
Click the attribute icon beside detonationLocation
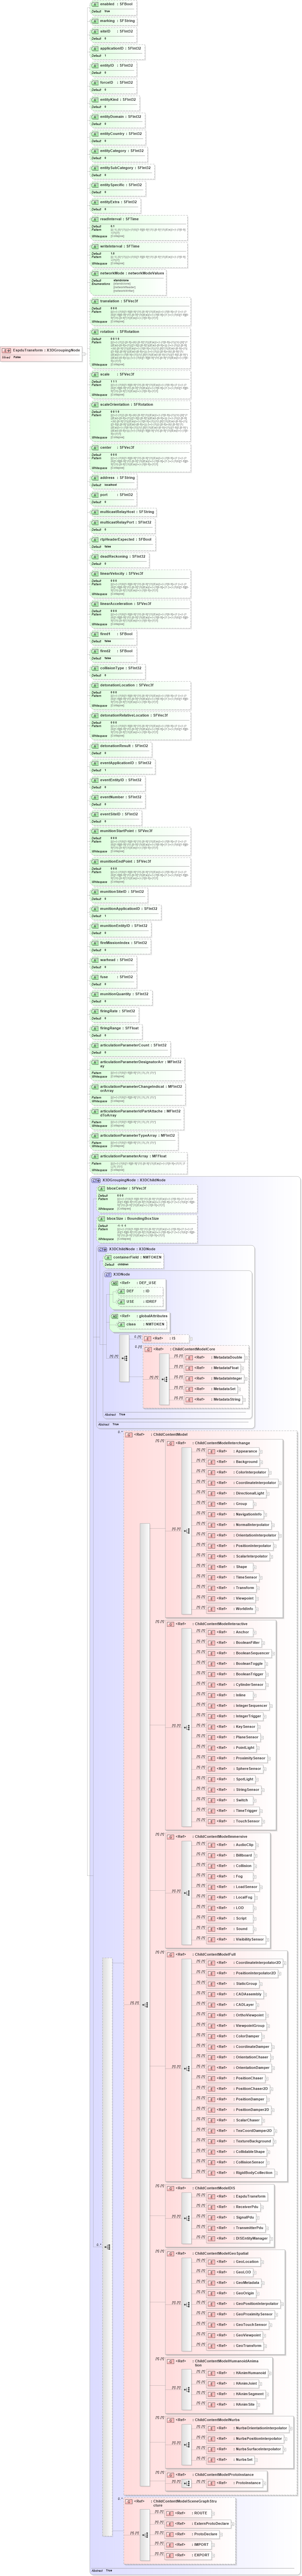pos(95,685)
